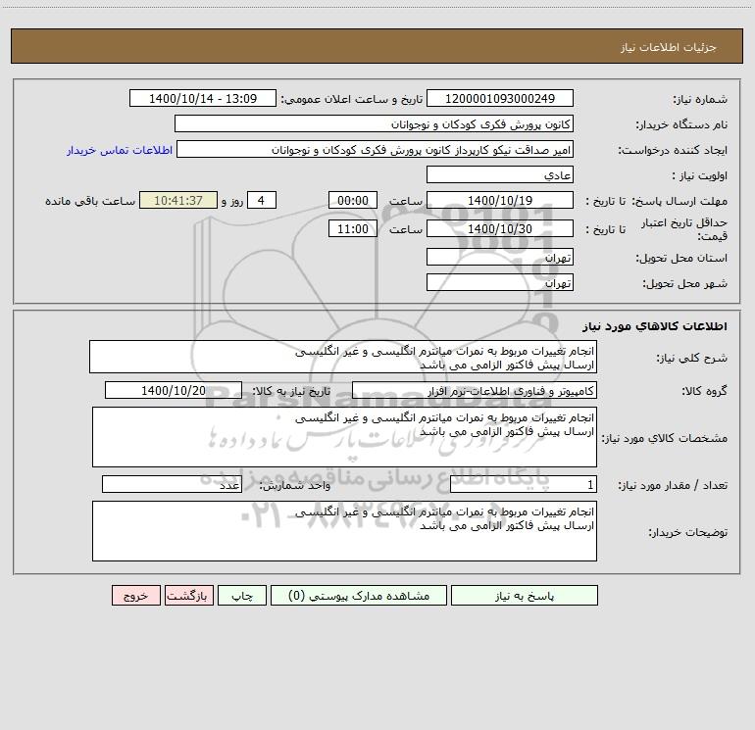Click the گروه کالا label
The height and width of the screenshot is (730, 755).
click(x=704, y=391)
